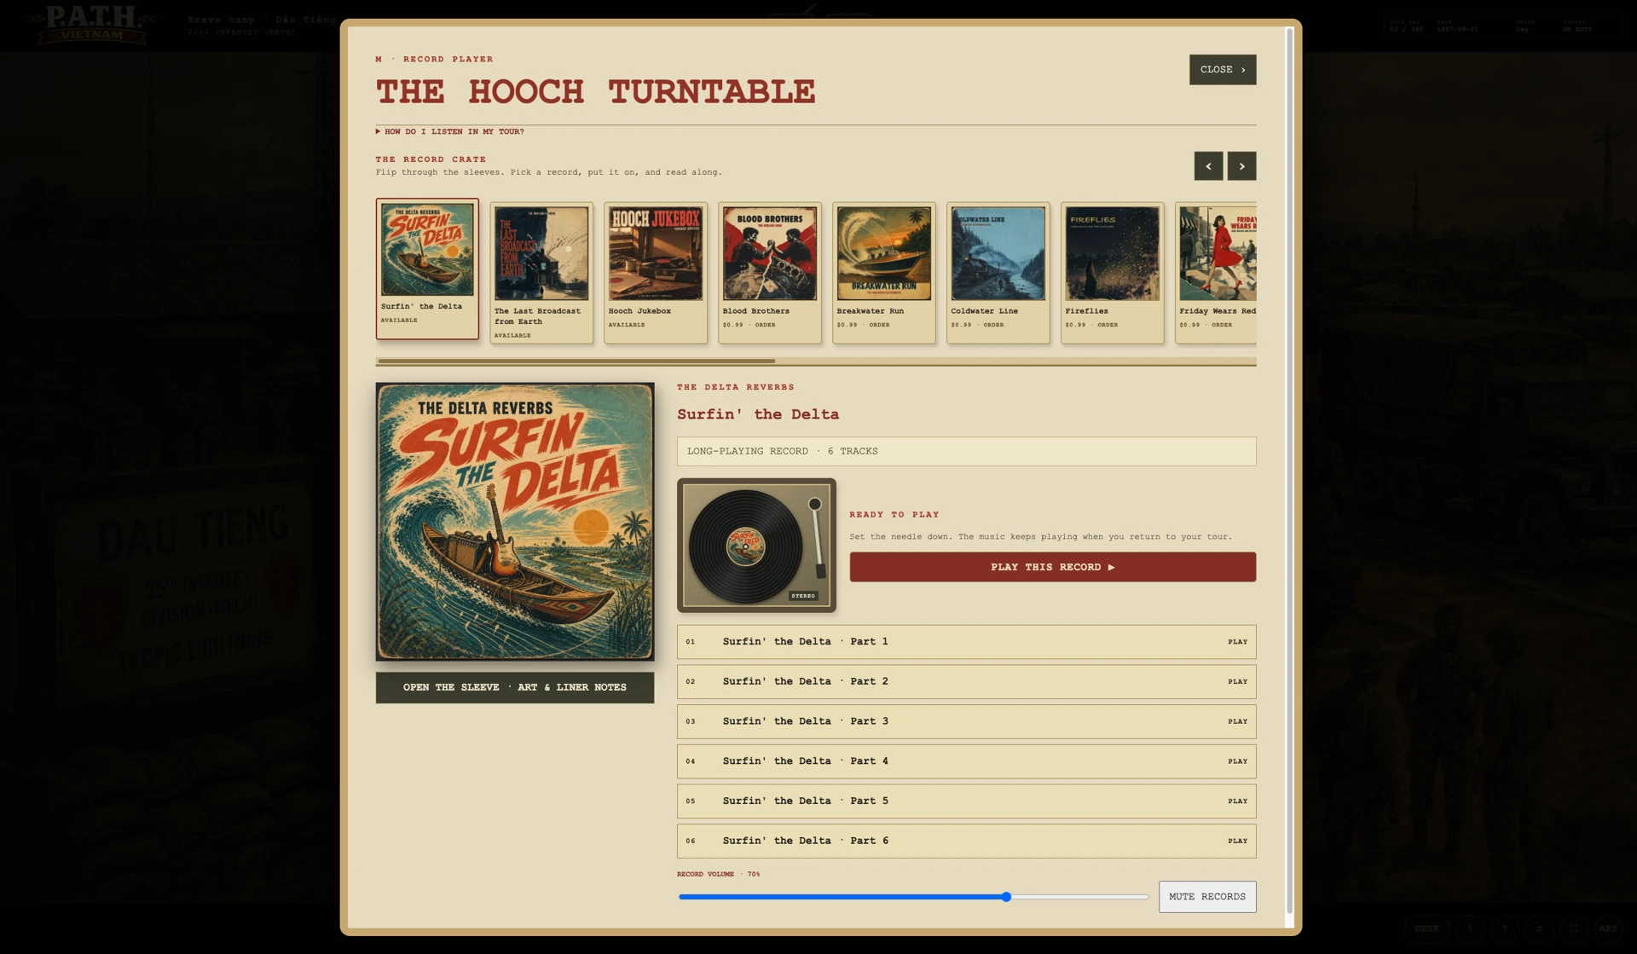
Task: Pick the Coldwater Line record sleeve
Action: [998, 273]
